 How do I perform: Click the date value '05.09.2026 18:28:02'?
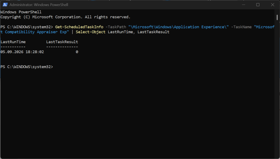click(22, 52)
